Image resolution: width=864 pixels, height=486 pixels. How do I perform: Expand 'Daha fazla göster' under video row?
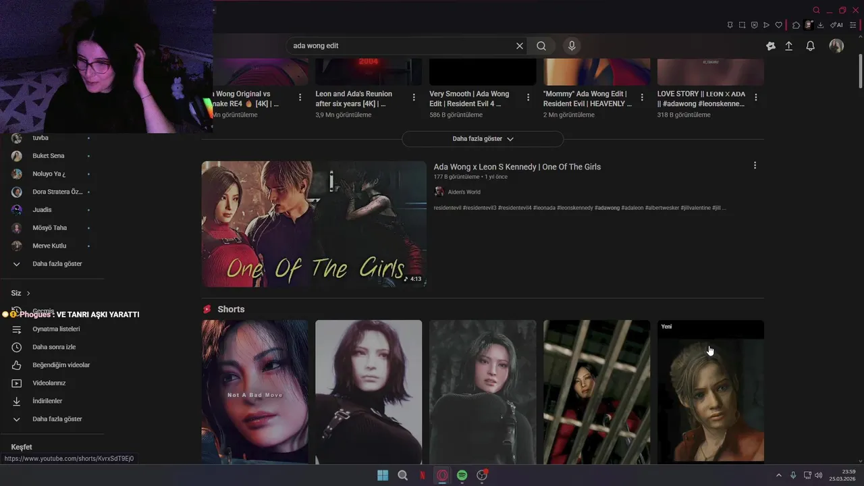point(483,139)
